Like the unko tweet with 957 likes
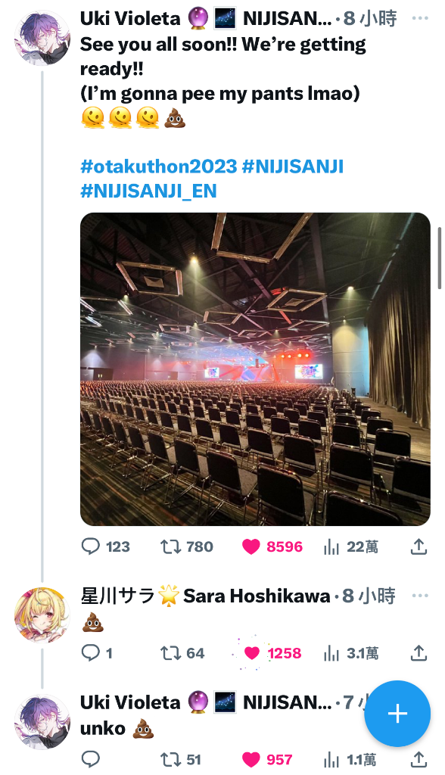Viewport: 445px width, 775px height. tap(267, 759)
